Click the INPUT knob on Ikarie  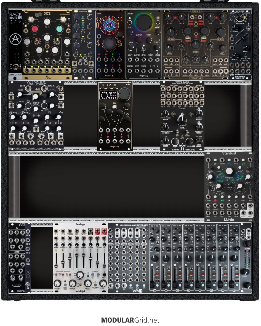click(235, 55)
